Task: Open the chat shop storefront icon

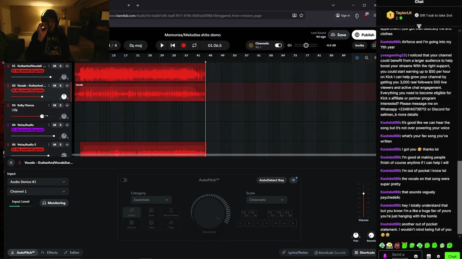Action: (x=429, y=256)
